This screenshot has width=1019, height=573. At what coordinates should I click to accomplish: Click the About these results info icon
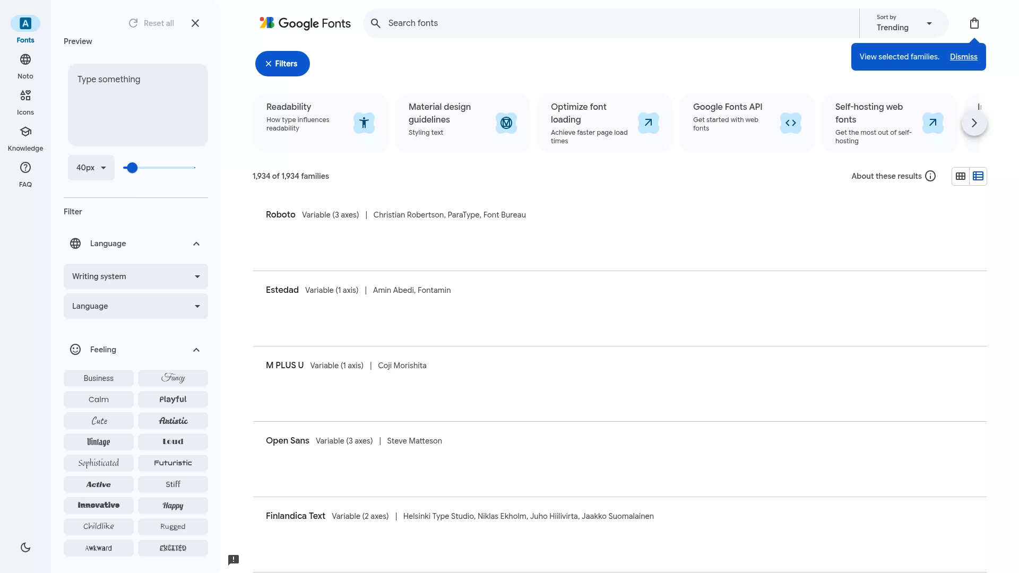930,176
